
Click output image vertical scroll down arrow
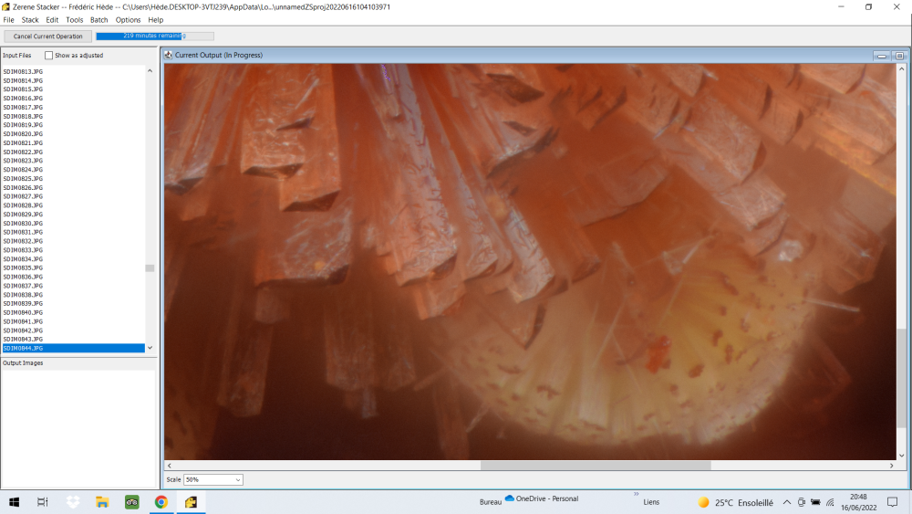pyautogui.click(x=902, y=456)
